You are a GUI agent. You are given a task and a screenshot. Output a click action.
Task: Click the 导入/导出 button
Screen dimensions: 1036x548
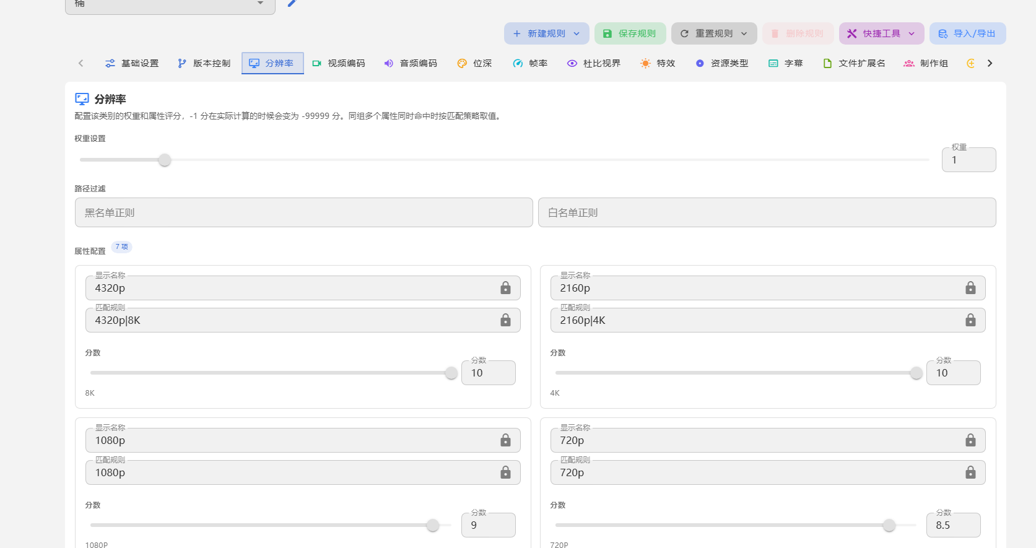tap(967, 33)
